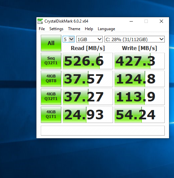
Task: Click the Seq read result 526.6
Action: (88, 61)
